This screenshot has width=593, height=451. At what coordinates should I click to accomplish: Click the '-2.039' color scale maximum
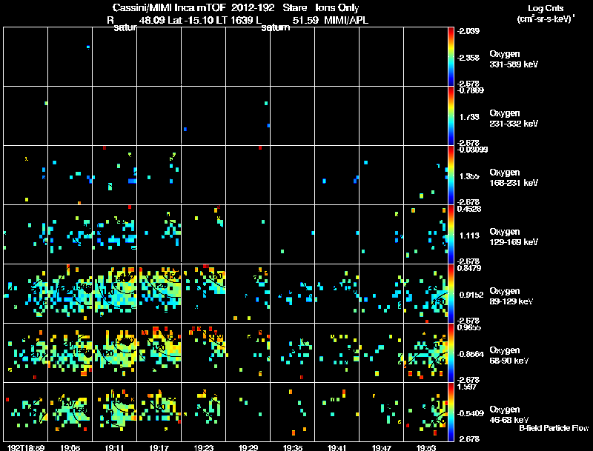[468, 31]
